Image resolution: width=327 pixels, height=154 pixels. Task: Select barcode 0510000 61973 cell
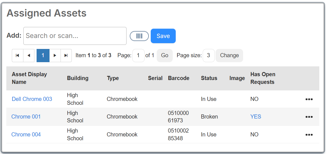coord(178,117)
